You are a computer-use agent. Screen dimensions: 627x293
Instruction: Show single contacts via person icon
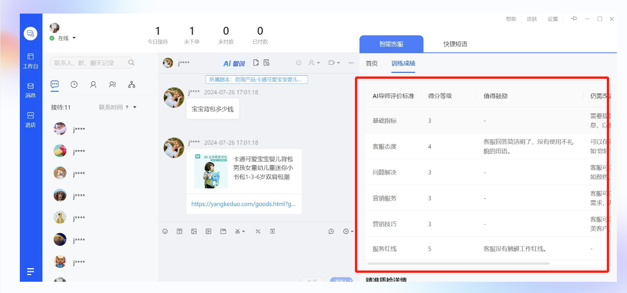93,84
